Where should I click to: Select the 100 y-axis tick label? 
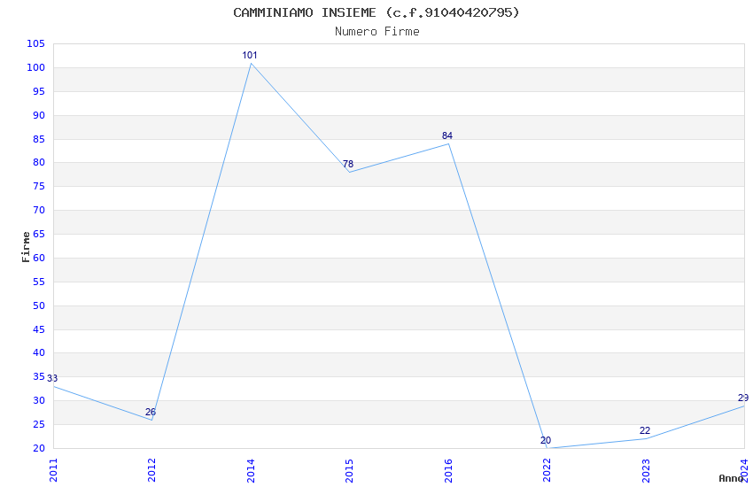[x=36, y=67]
